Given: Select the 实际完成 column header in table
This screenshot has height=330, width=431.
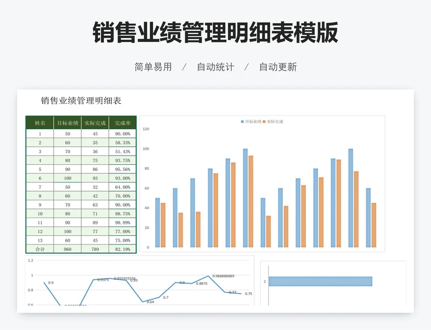Looking at the screenshot, I should (x=95, y=123).
